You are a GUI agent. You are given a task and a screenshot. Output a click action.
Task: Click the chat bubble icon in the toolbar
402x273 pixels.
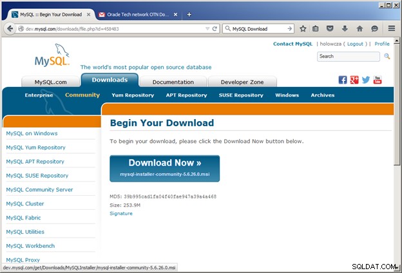374,29
